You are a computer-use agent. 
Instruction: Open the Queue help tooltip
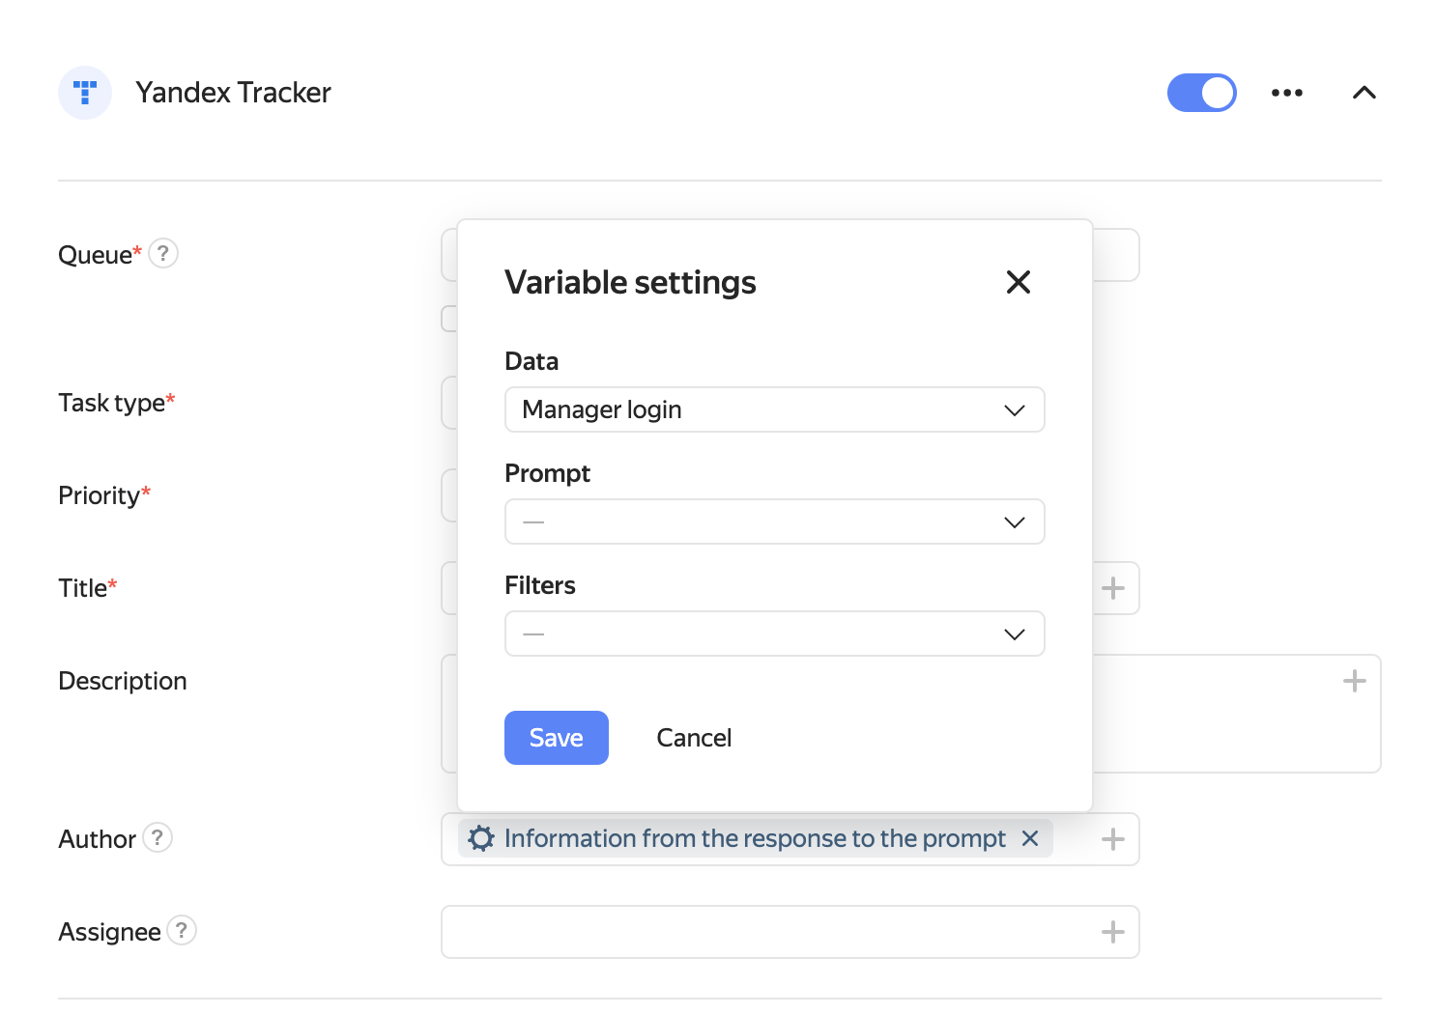(x=162, y=253)
